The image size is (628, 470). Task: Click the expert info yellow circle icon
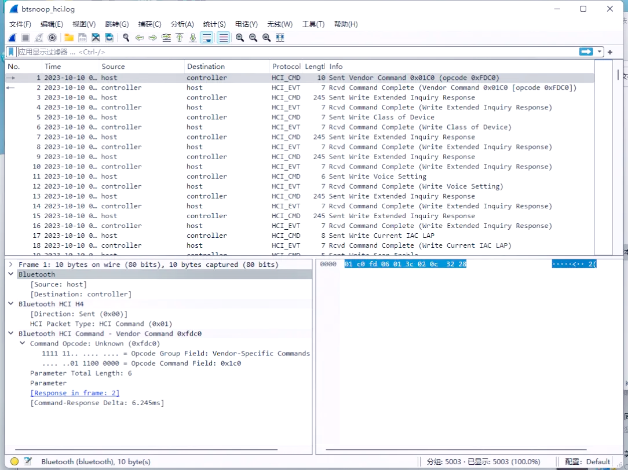click(14, 461)
